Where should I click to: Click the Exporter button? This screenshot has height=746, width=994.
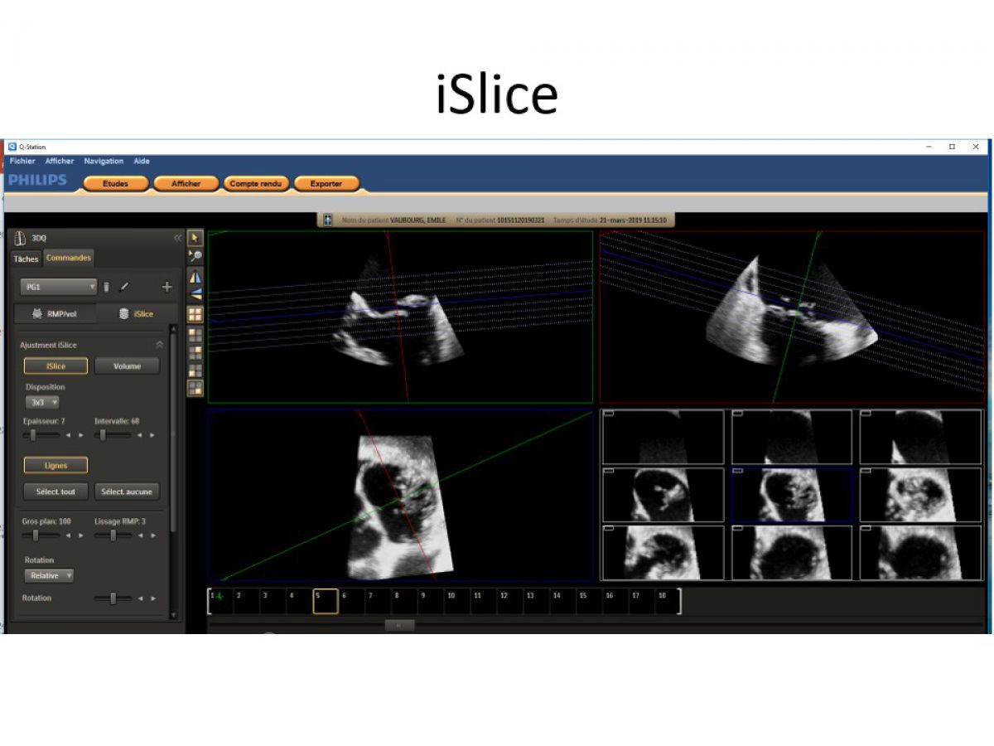[x=326, y=184]
